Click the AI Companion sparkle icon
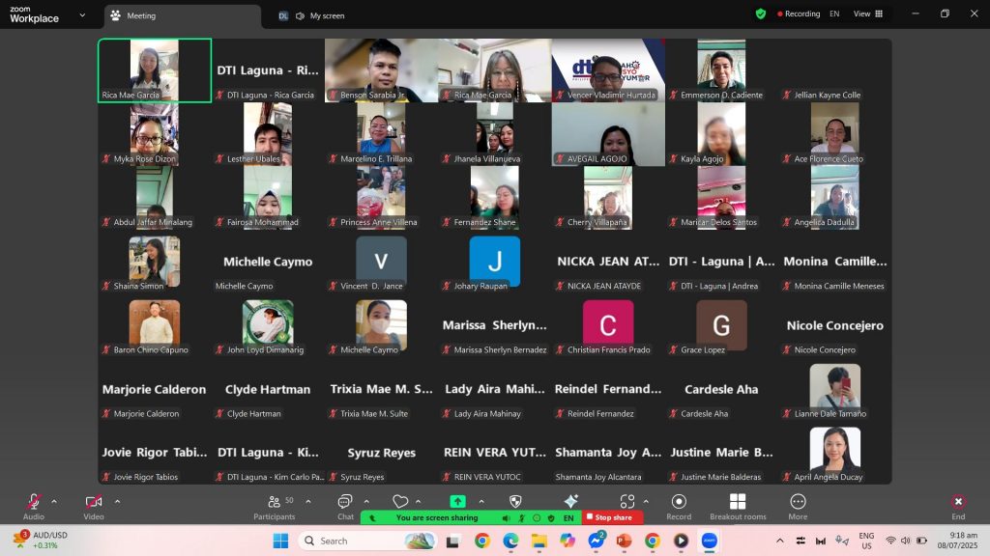Viewport: 990px width, 556px height. coord(570,502)
